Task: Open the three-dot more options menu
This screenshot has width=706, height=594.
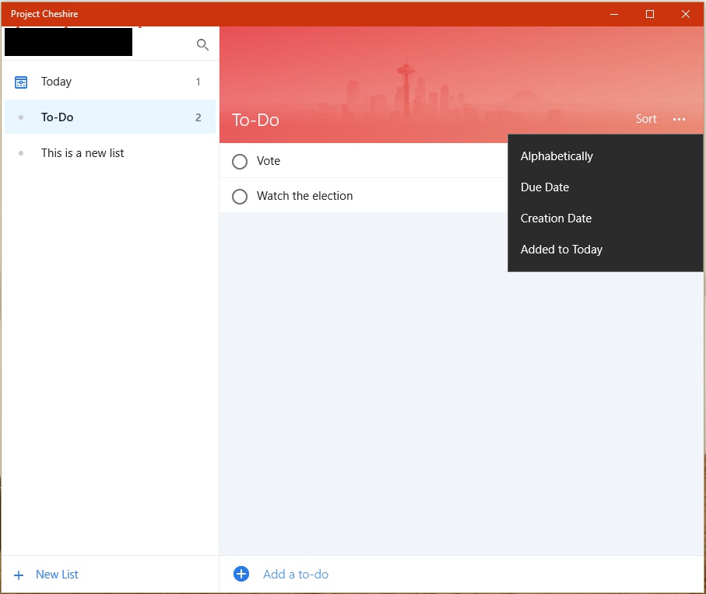Action: pyautogui.click(x=679, y=119)
